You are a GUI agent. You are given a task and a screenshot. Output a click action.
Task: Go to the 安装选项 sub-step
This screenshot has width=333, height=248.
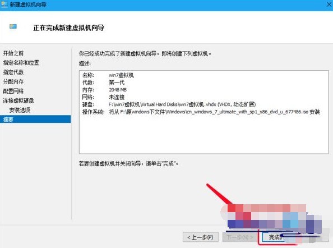point(20,110)
